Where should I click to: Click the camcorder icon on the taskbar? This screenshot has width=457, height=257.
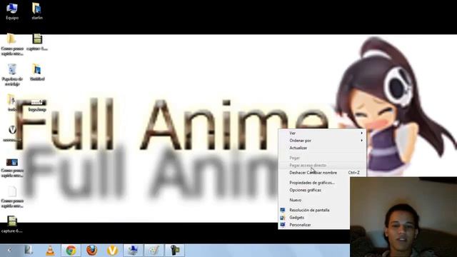pos(175,251)
